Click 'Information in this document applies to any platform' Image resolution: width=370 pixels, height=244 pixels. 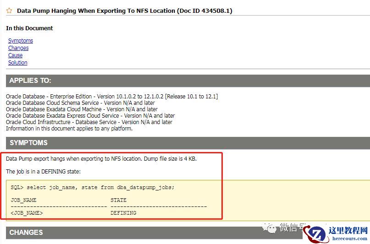[69, 128]
